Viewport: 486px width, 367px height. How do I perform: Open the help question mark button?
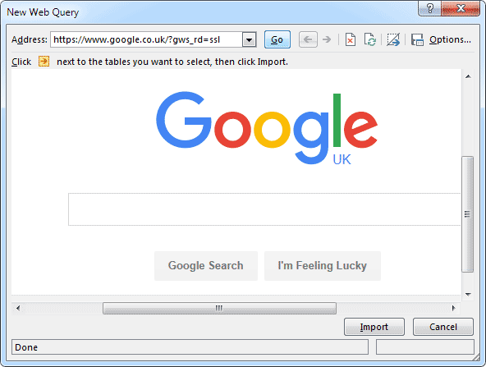click(430, 8)
